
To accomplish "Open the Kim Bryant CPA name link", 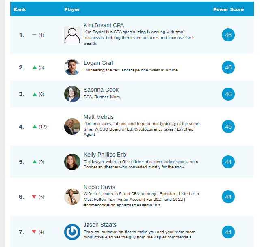I will click(104, 26).
